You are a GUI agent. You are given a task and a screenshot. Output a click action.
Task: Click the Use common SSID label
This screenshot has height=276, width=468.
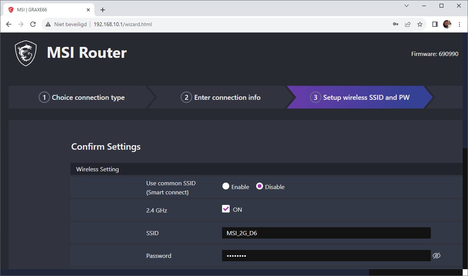[x=171, y=188]
